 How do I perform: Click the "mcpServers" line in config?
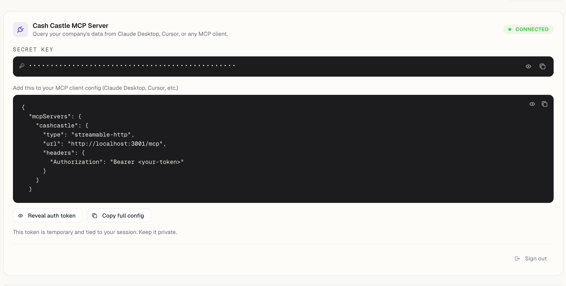[x=55, y=116]
